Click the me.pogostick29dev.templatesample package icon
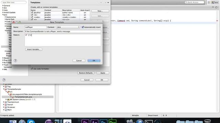 point(11,94)
